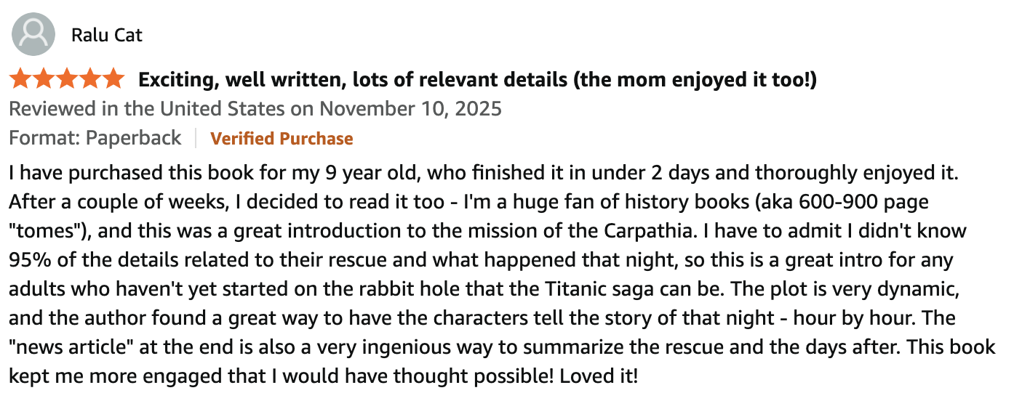Click the first orange rating star
Image resolution: width=1014 pixels, height=401 pixels.
click(x=20, y=79)
